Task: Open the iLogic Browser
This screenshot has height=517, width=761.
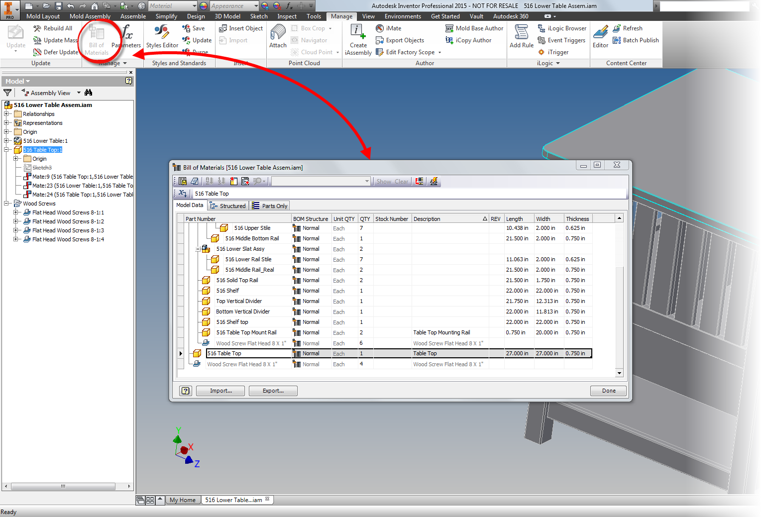Action: tap(562, 28)
